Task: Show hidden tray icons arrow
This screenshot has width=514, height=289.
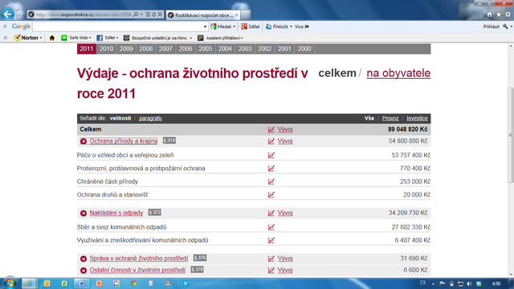Action: point(433,283)
